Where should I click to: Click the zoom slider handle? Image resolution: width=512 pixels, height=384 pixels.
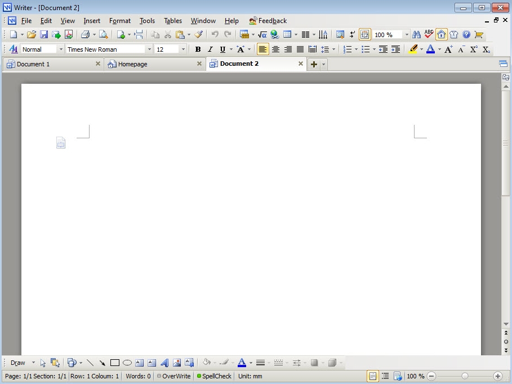point(465,376)
